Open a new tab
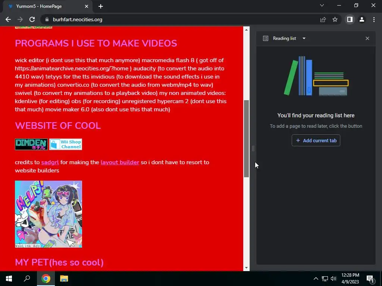This screenshot has width=382, height=286. point(101,6)
